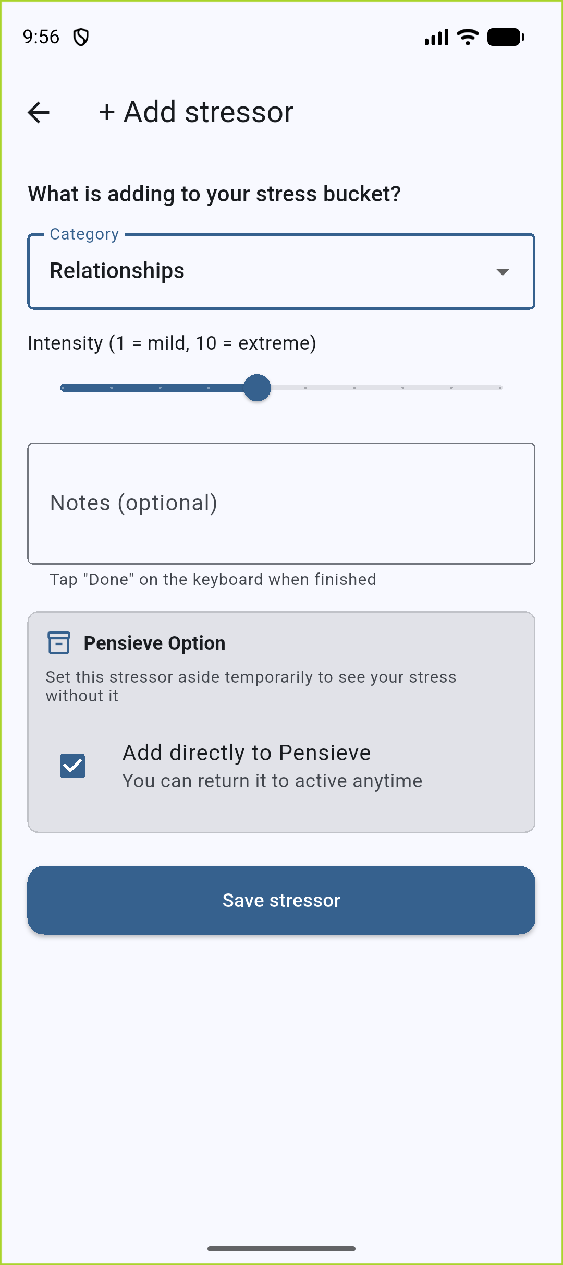Set intensity to the maximum slider tick
The width and height of the screenshot is (563, 1265).
pyautogui.click(x=500, y=388)
